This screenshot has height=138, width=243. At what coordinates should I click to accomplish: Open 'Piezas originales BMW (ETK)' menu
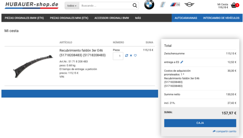pyautogui.click(x=24, y=18)
